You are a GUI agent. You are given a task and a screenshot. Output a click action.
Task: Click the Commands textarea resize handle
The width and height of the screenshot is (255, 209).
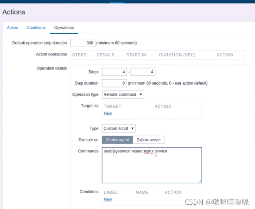click(x=200, y=181)
